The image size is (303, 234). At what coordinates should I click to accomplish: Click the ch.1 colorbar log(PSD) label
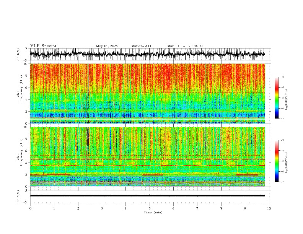(286, 100)
